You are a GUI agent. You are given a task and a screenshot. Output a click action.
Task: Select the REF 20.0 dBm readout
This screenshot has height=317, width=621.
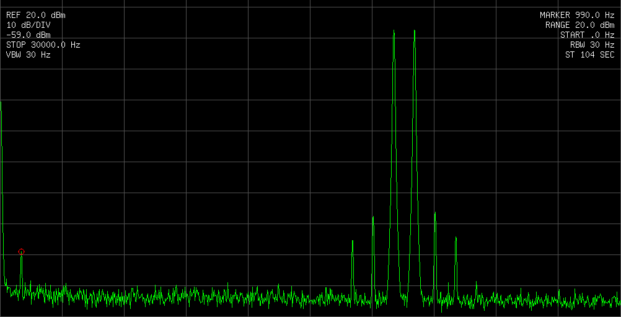click(x=36, y=15)
